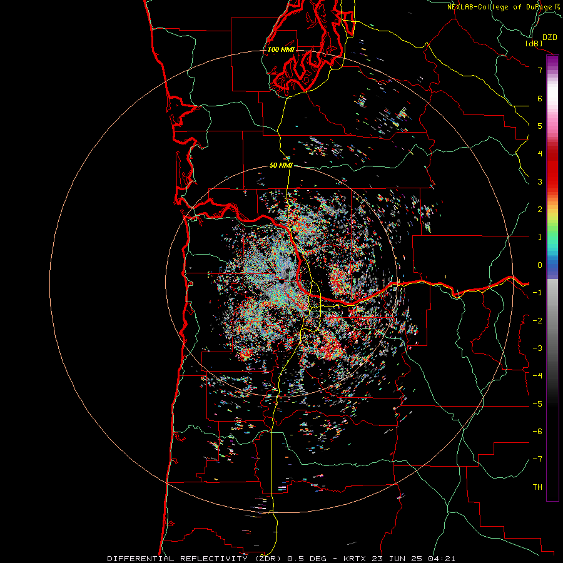The height and width of the screenshot is (563, 563).
Task: Click the "3" value on the color scale
Action: pos(540,181)
